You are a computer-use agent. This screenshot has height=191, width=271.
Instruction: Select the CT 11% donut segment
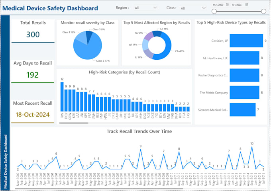pos(157,33)
